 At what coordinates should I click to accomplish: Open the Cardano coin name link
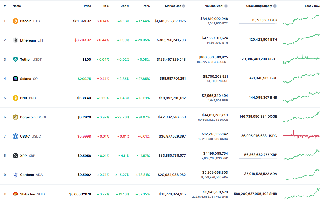click(27, 175)
